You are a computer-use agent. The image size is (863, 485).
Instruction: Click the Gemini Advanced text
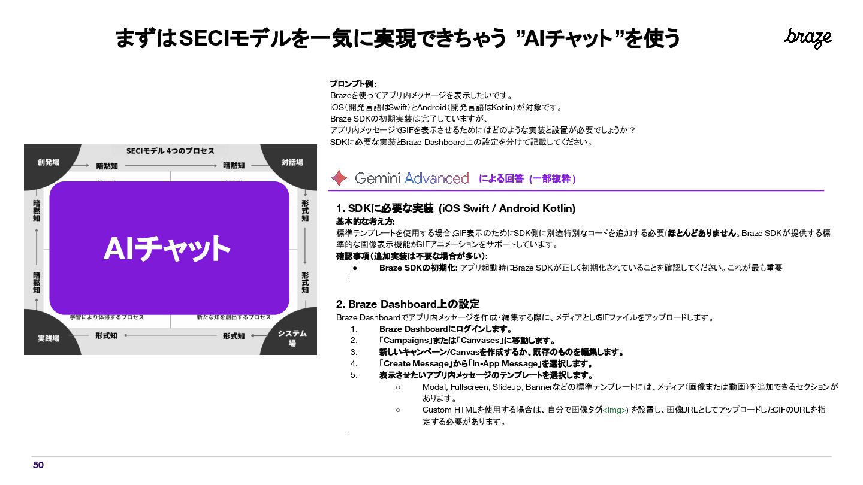(x=412, y=178)
